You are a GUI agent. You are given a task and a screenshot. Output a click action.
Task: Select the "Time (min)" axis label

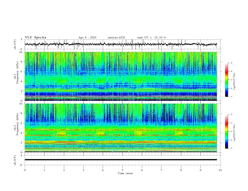coord(125,173)
